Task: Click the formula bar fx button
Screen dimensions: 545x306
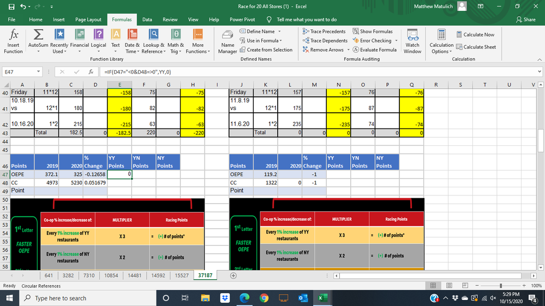Action: point(91,72)
